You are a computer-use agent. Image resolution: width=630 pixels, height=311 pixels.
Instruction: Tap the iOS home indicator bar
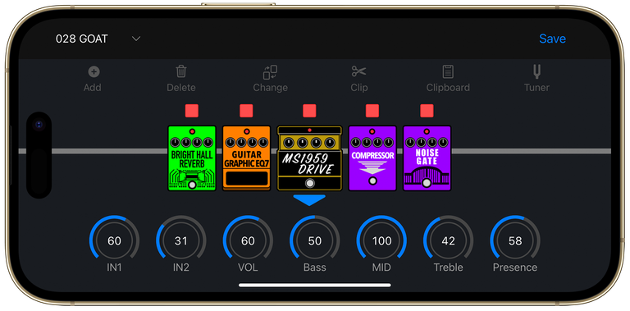pyautogui.click(x=315, y=286)
